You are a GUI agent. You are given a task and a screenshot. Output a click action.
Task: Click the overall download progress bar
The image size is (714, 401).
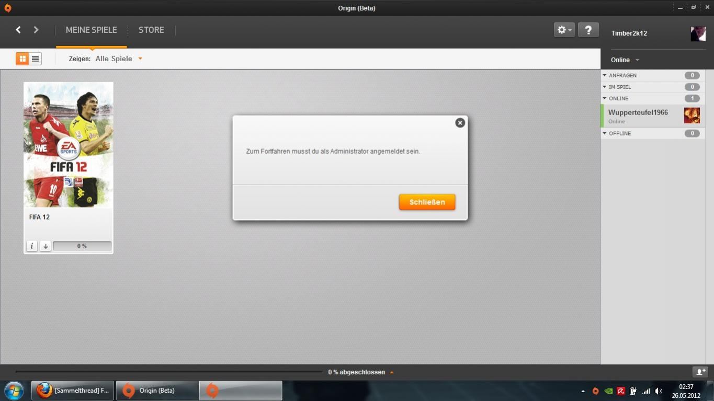[x=169, y=372]
